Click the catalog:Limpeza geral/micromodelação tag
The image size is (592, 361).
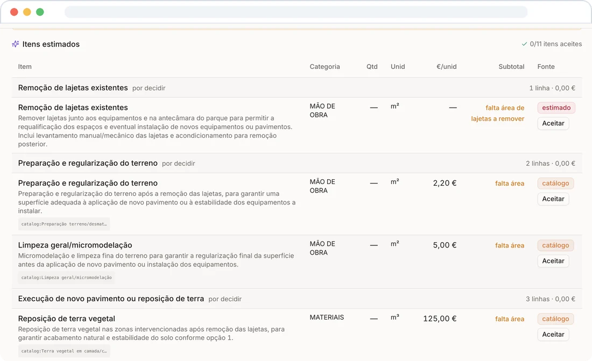point(66,278)
